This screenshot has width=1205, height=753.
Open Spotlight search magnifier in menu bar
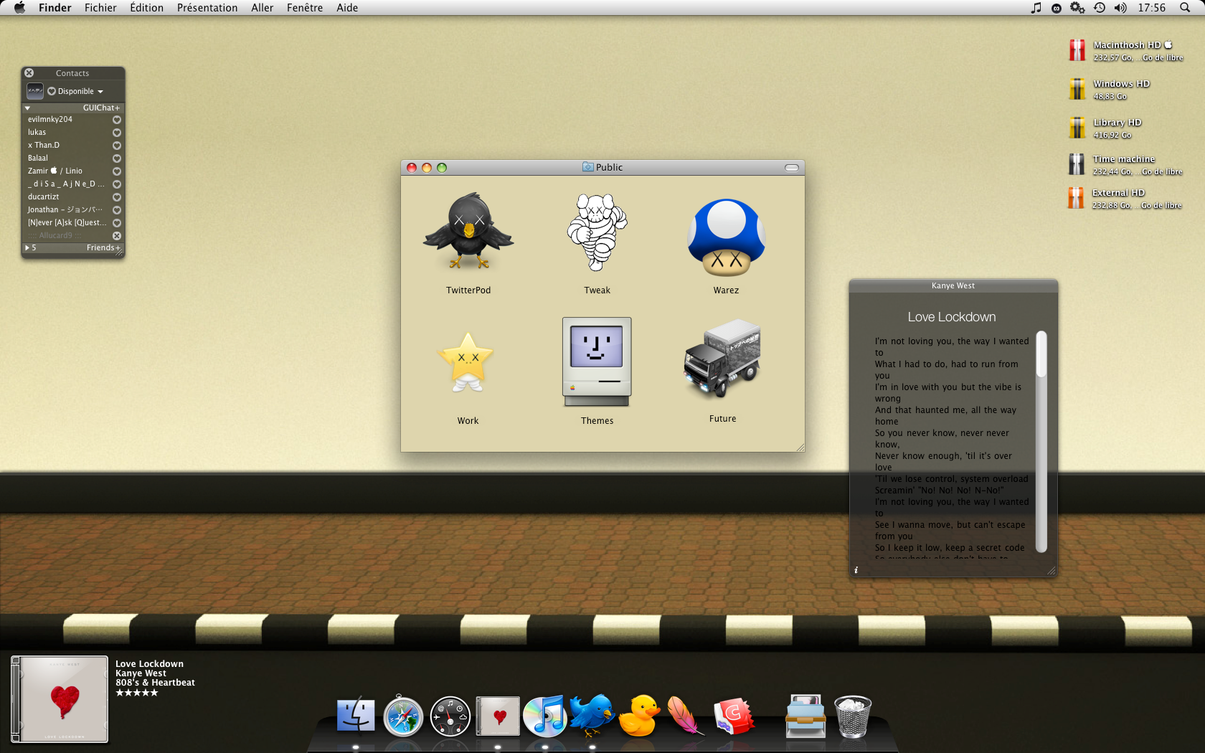[x=1184, y=7]
